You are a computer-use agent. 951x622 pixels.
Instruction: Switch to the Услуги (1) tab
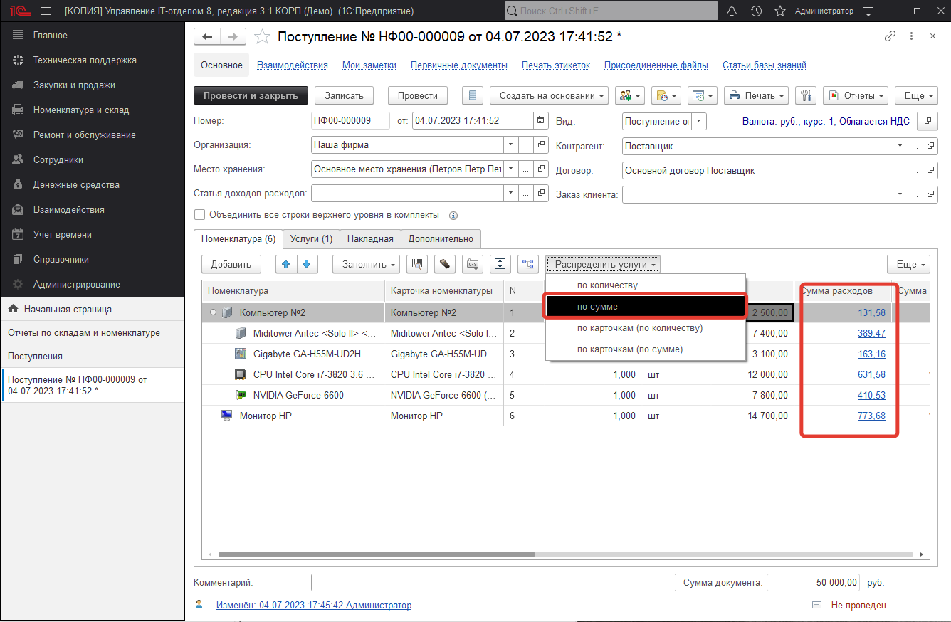pyautogui.click(x=311, y=239)
